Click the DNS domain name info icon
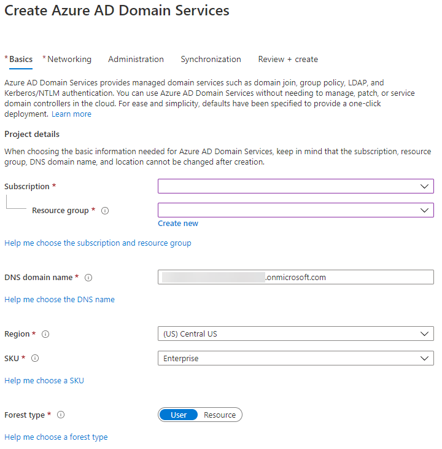442x449 pixels. point(88,278)
